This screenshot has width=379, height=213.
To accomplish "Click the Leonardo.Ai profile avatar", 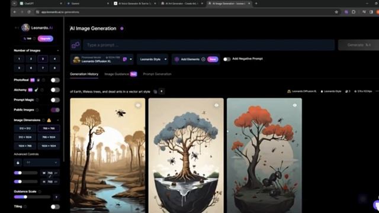I will tap(25, 28).
